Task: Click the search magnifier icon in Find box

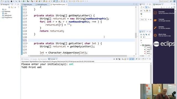Action: 145,20
